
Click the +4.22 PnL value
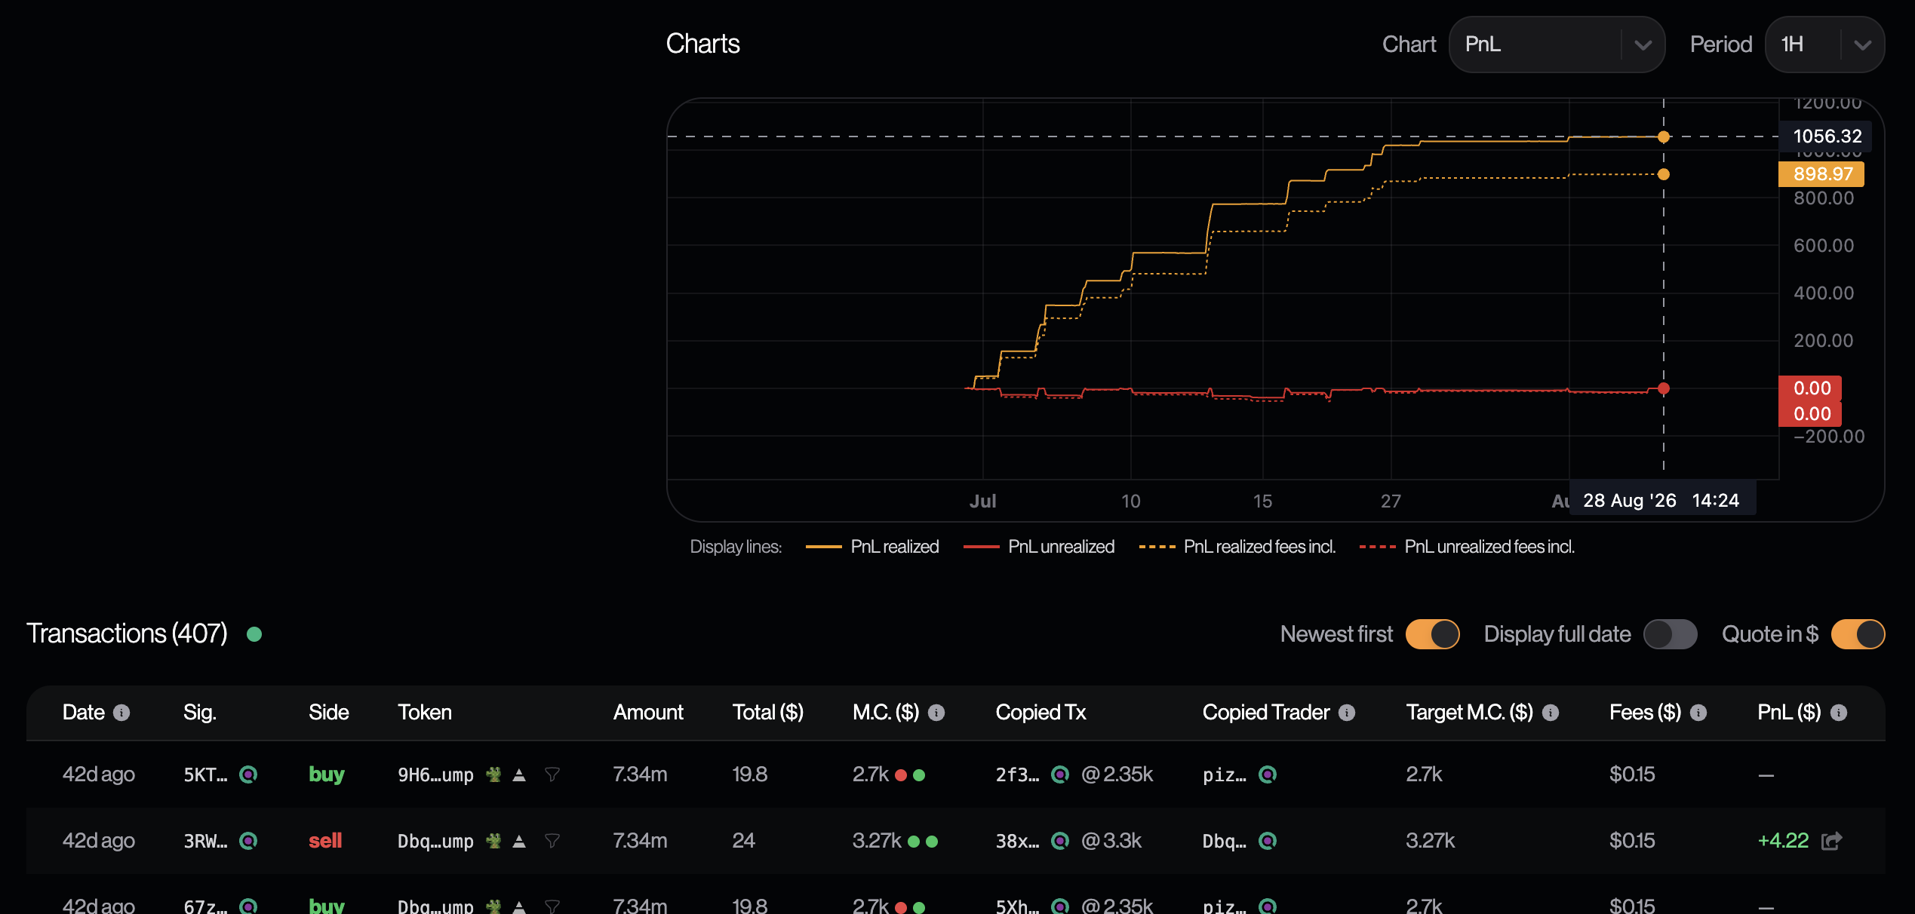click(x=1783, y=841)
